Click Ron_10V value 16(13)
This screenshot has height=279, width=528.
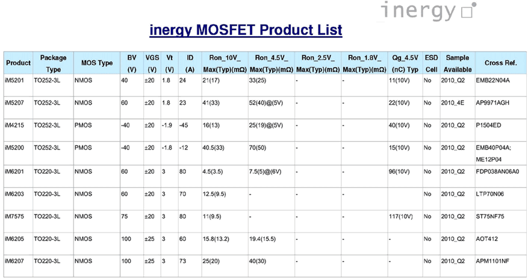point(211,125)
